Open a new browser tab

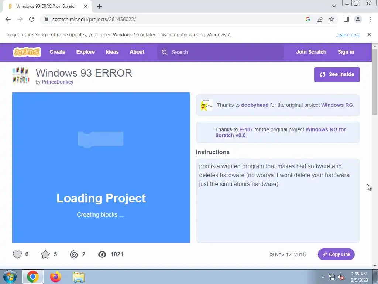click(100, 6)
